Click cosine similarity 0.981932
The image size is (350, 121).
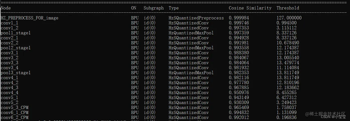click(x=239, y=68)
